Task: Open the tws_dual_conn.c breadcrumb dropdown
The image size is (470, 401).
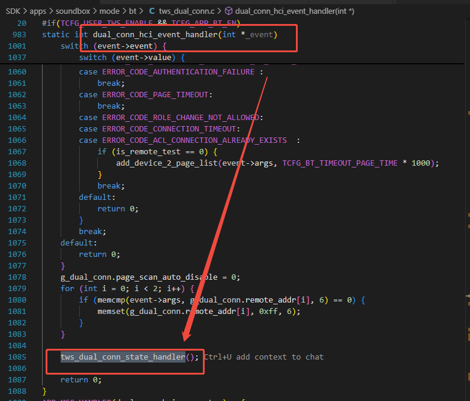Action: [187, 11]
